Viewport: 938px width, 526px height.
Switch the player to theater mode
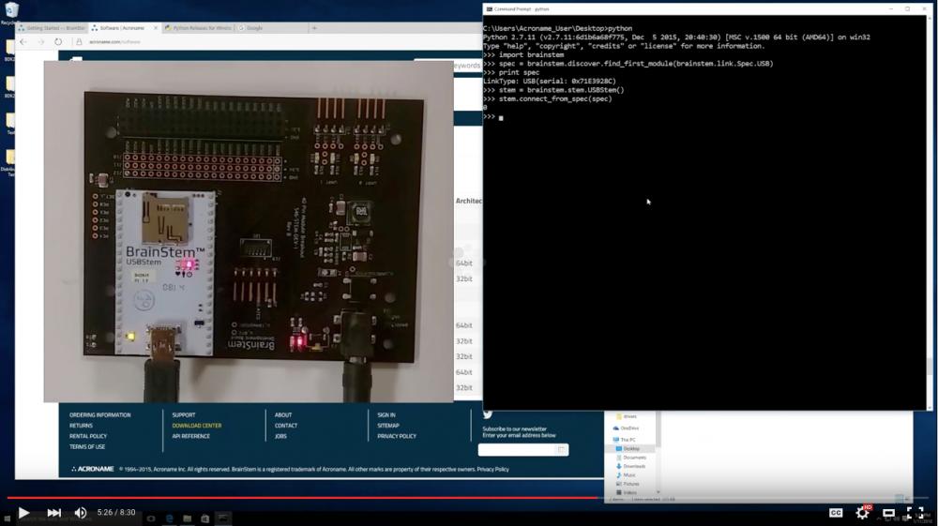[x=888, y=513]
